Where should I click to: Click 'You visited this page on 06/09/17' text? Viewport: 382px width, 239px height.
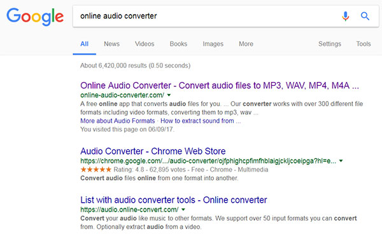point(127,129)
